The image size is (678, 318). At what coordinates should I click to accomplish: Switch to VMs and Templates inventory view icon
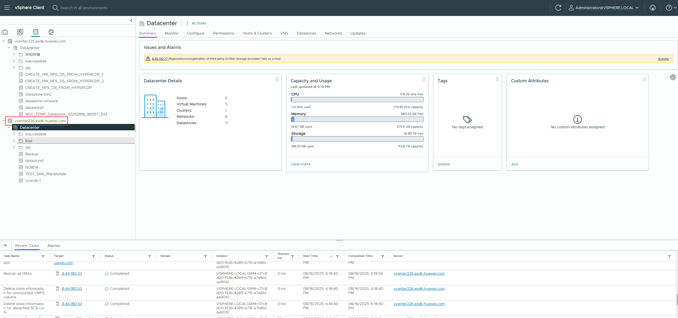pyautogui.click(x=20, y=32)
